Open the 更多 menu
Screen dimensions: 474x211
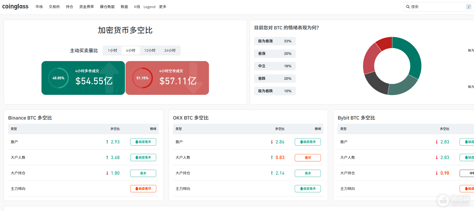[163, 7]
